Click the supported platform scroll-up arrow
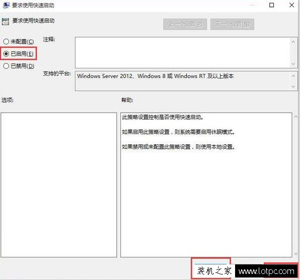Viewport: 300px width, 280px height. click(x=293, y=76)
